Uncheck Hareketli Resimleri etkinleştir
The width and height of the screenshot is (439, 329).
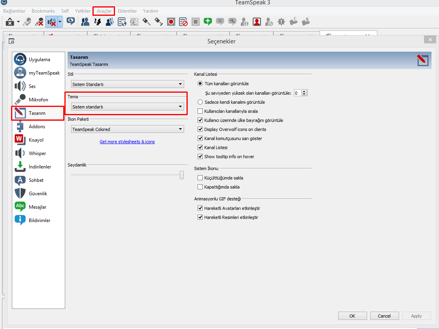200,217
